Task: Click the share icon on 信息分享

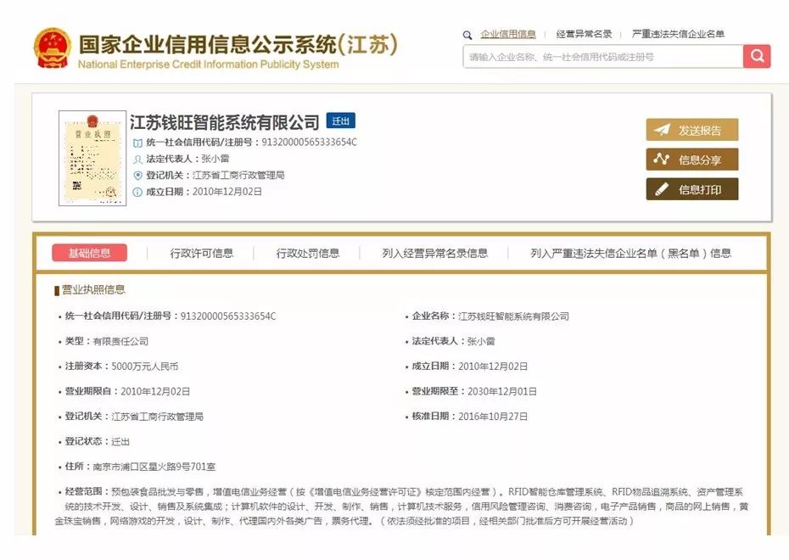Action: click(x=661, y=160)
